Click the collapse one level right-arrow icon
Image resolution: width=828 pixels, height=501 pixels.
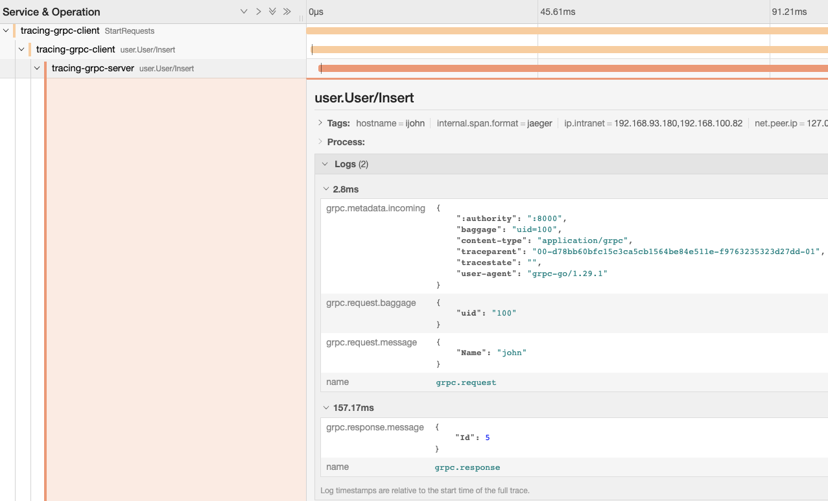[258, 12]
